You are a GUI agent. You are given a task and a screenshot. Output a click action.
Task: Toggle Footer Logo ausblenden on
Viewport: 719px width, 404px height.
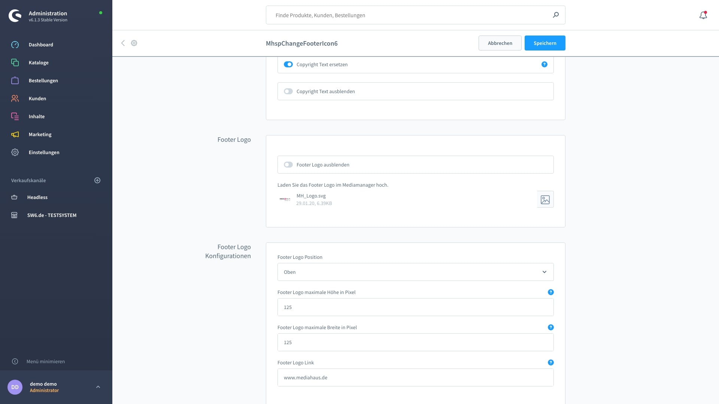click(288, 165)
